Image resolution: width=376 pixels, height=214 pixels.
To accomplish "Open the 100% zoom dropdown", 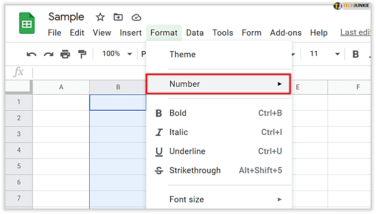I will click(117, 54).
